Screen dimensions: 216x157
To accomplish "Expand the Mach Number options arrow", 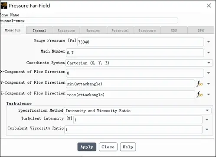I will (209, 53).
